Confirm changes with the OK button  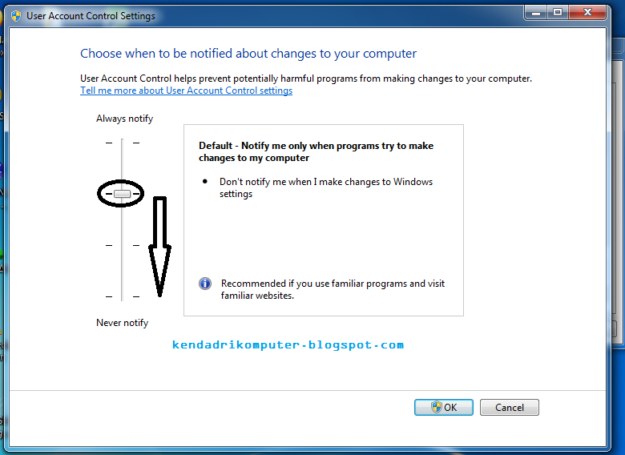coord(444,407)
